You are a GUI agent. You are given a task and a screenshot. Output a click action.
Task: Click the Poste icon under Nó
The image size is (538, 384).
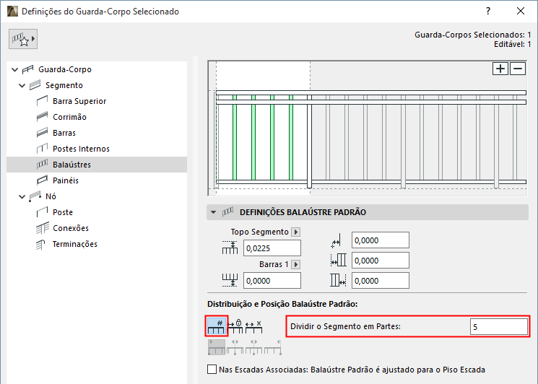pos(42,212)
